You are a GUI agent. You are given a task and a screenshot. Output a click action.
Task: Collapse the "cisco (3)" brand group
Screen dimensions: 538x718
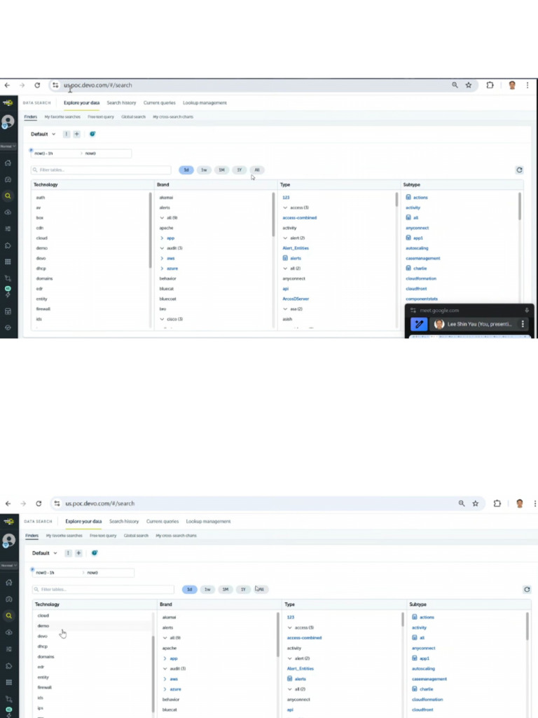pos(163,319)
